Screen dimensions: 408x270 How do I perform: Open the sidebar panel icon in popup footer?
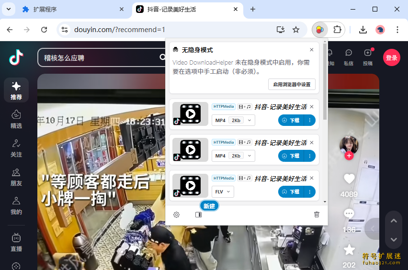199,214
